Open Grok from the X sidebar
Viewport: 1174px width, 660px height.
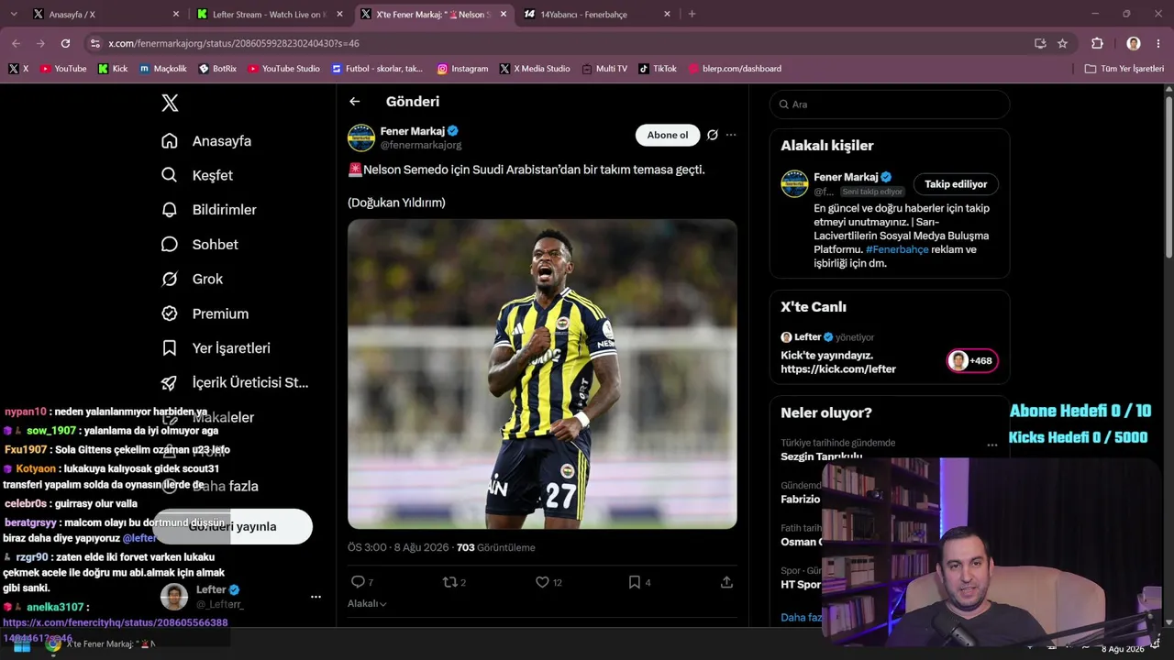pos(192,279)
